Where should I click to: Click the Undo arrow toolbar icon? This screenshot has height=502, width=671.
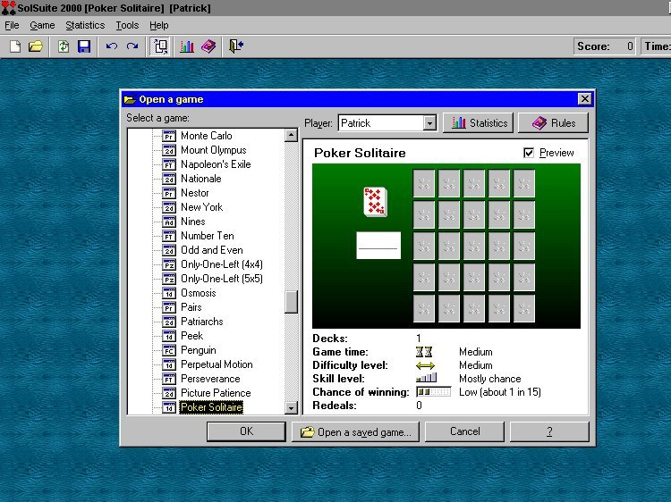point(112,46)
